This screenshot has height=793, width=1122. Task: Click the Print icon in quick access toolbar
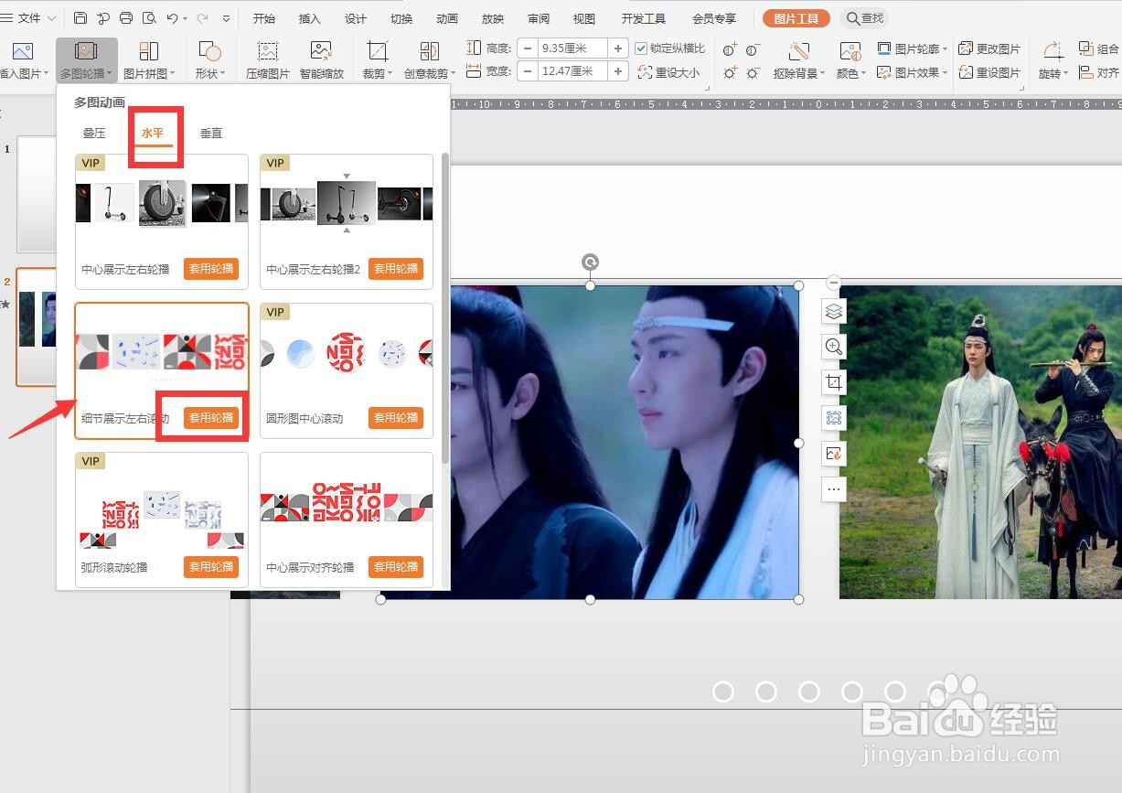point(126,18)
